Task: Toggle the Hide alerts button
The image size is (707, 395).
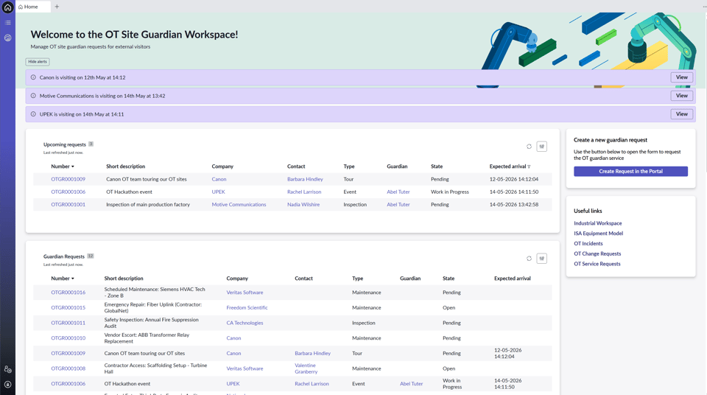Action: point(38,62)
